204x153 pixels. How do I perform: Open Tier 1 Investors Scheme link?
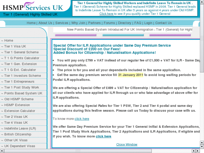pyautogui.click(x=22, y=76)
